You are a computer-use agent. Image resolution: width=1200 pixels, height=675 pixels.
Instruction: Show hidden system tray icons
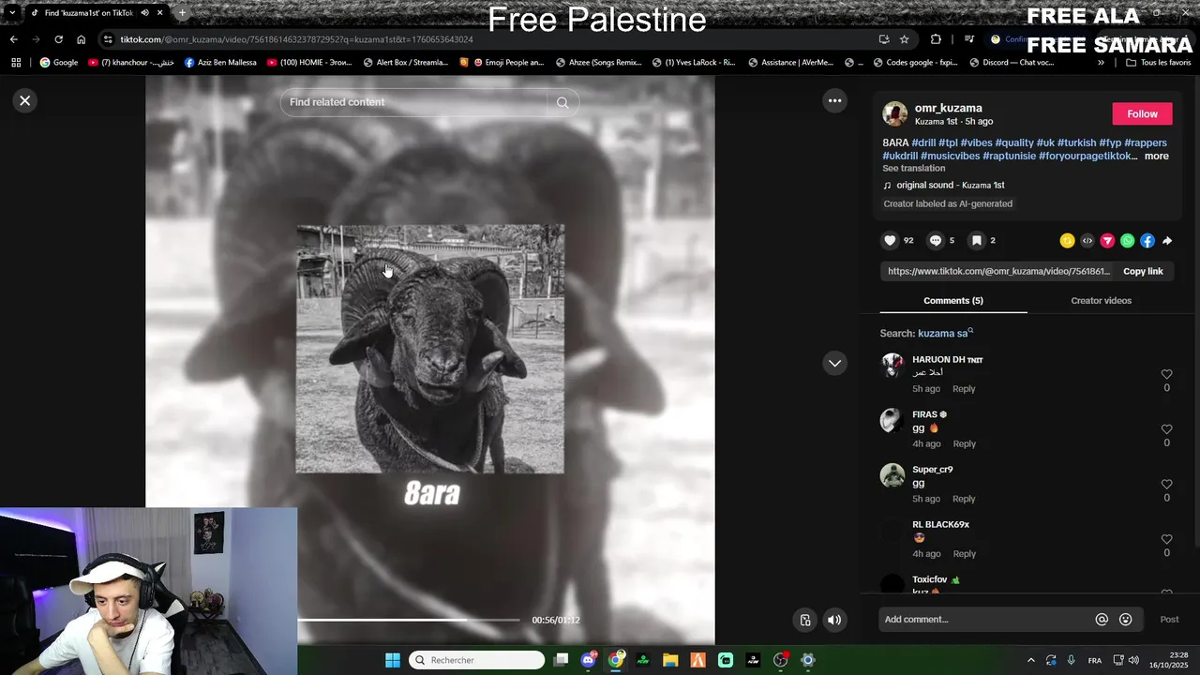pos(1031,660)
